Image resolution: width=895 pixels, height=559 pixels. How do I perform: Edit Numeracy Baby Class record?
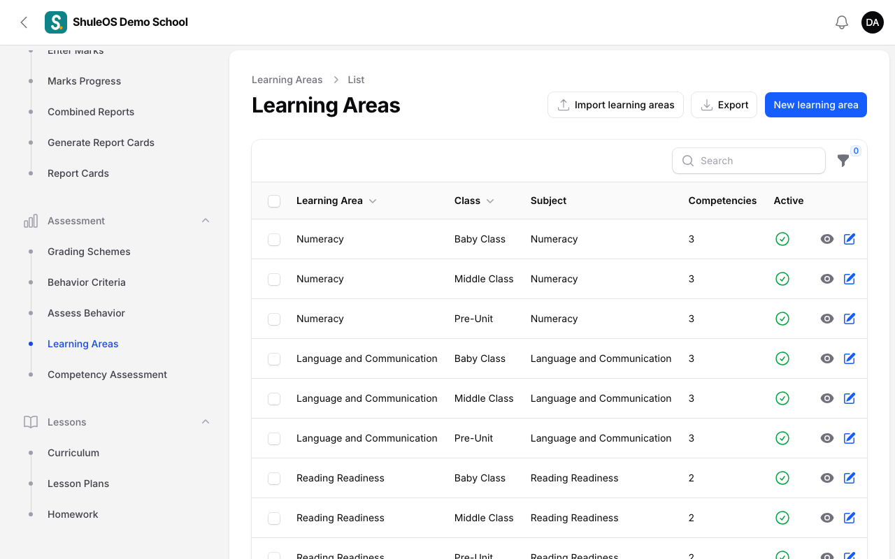[850, 239]
